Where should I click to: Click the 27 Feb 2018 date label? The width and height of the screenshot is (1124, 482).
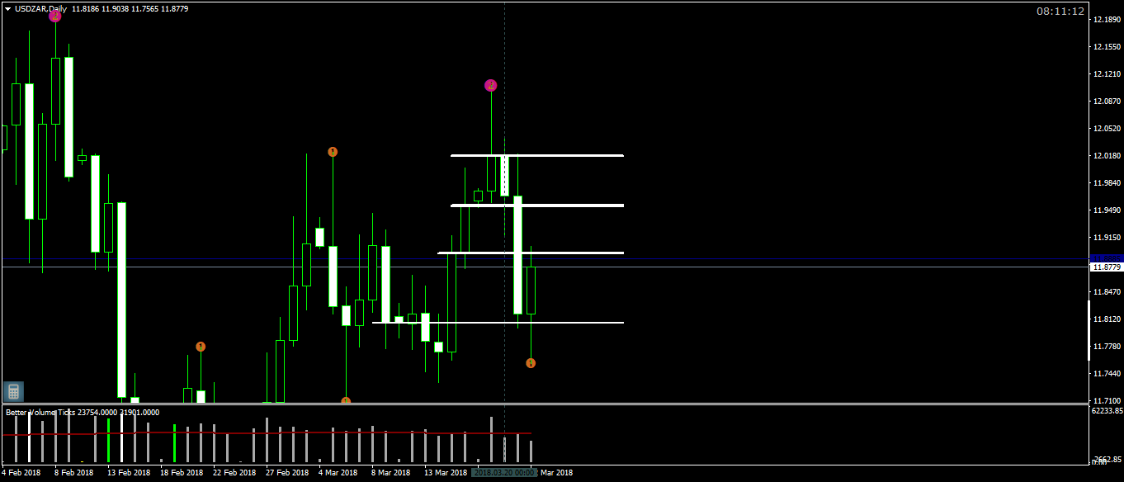[x=288, y=473]
